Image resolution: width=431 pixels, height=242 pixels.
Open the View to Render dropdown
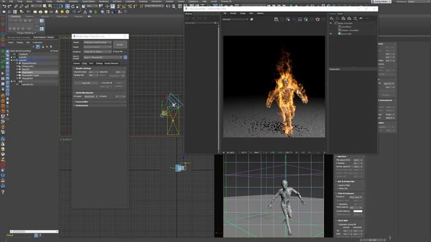pos(103,57)
